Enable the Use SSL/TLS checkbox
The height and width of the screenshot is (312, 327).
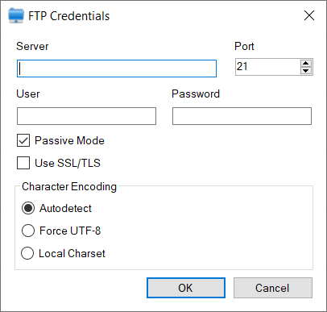pyautogui.click(x=23, y=163)
